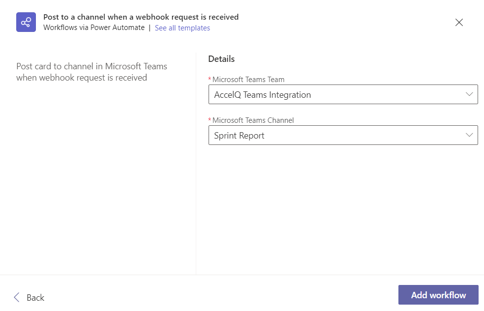This screenshot has height=311, width=484.
Task: Click the red asterisk beside Microsoft Teams Team
Action: point(211,79)
